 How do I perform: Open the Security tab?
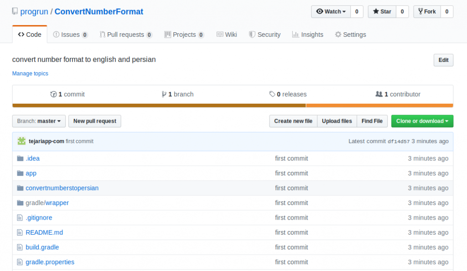click(265, 35)
